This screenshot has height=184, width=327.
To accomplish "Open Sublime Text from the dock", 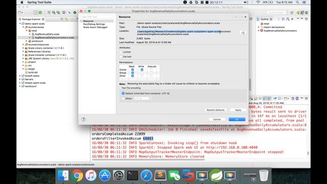I will 160,175.
